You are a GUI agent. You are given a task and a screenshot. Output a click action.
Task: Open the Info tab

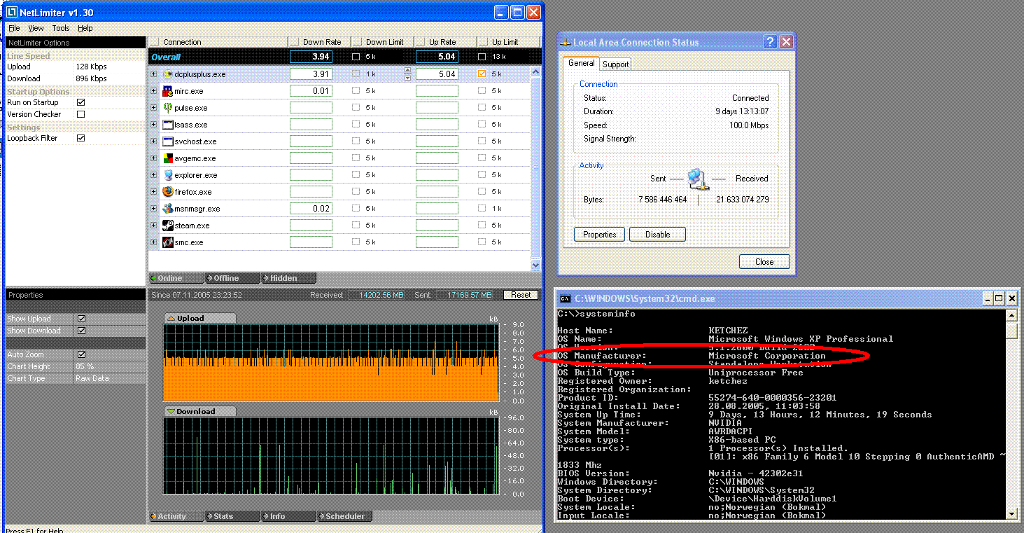point(288,516)
